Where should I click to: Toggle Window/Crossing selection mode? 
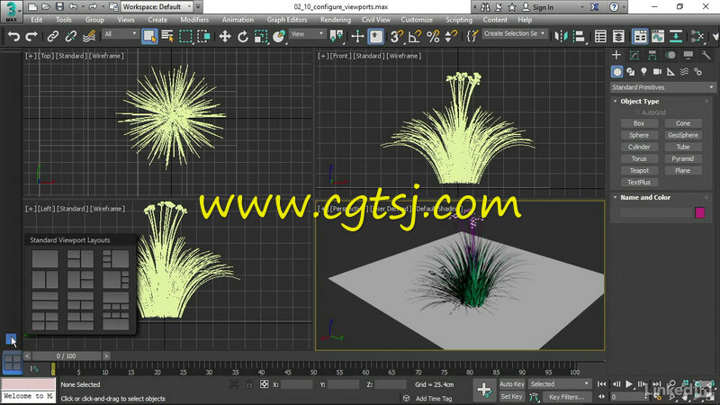tap(203, 36)
